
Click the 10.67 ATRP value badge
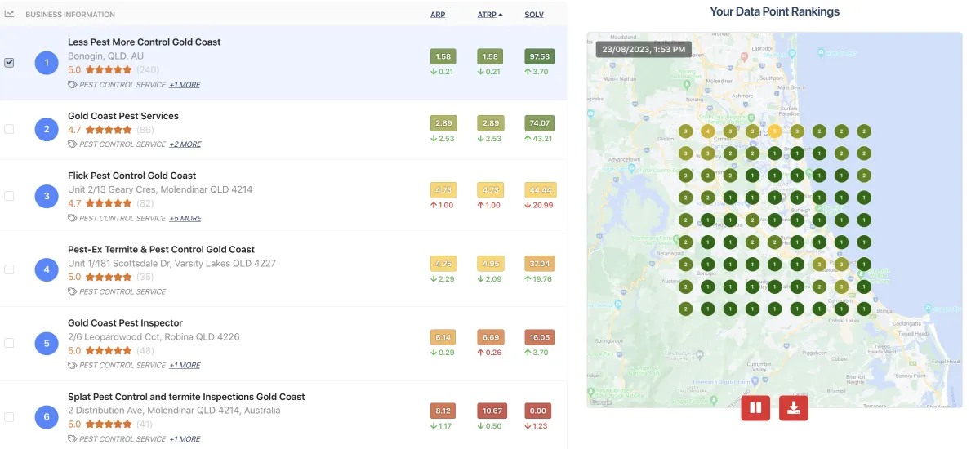click(x=491, y=411)
